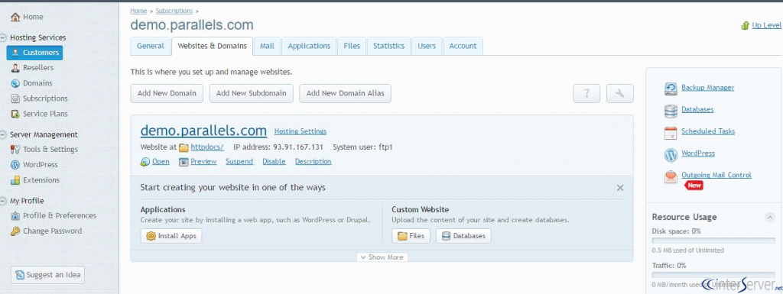Click the Suggest an Idea button

[x=48, y=275]
